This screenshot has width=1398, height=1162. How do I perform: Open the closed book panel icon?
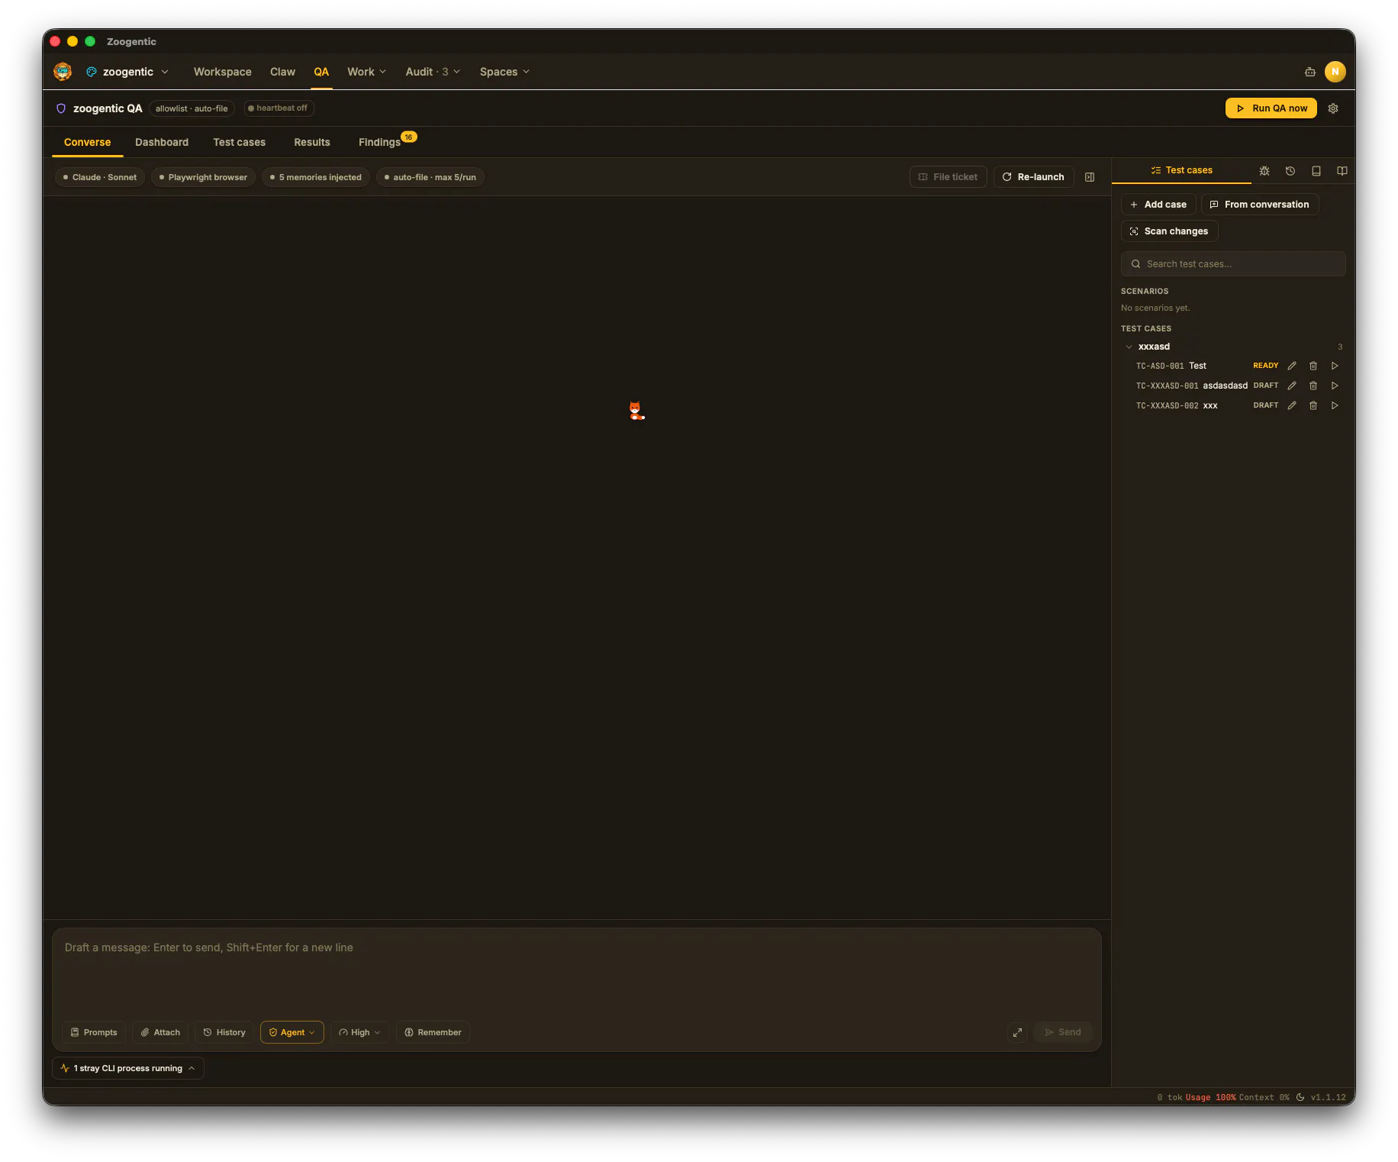coord(1316,171)
